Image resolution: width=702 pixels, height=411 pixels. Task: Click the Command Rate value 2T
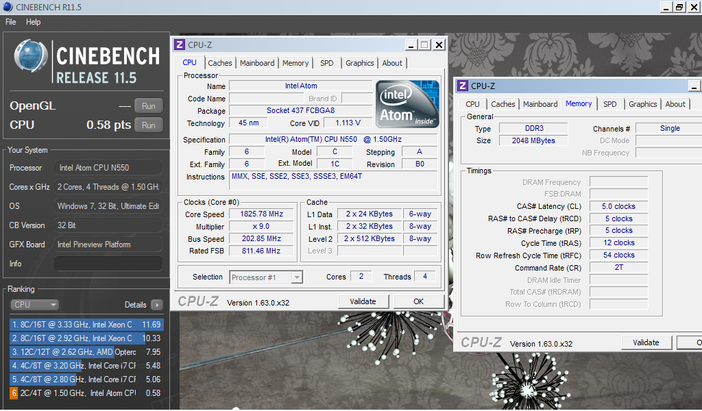(x=619, y=267)
